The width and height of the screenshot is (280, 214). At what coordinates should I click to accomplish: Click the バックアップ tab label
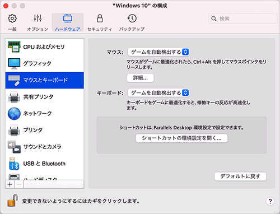point(132,29)
